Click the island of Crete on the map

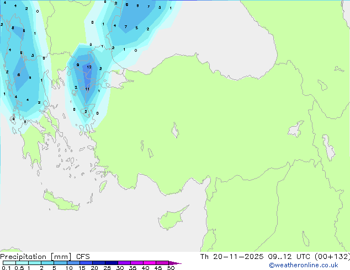coord(61,201)
